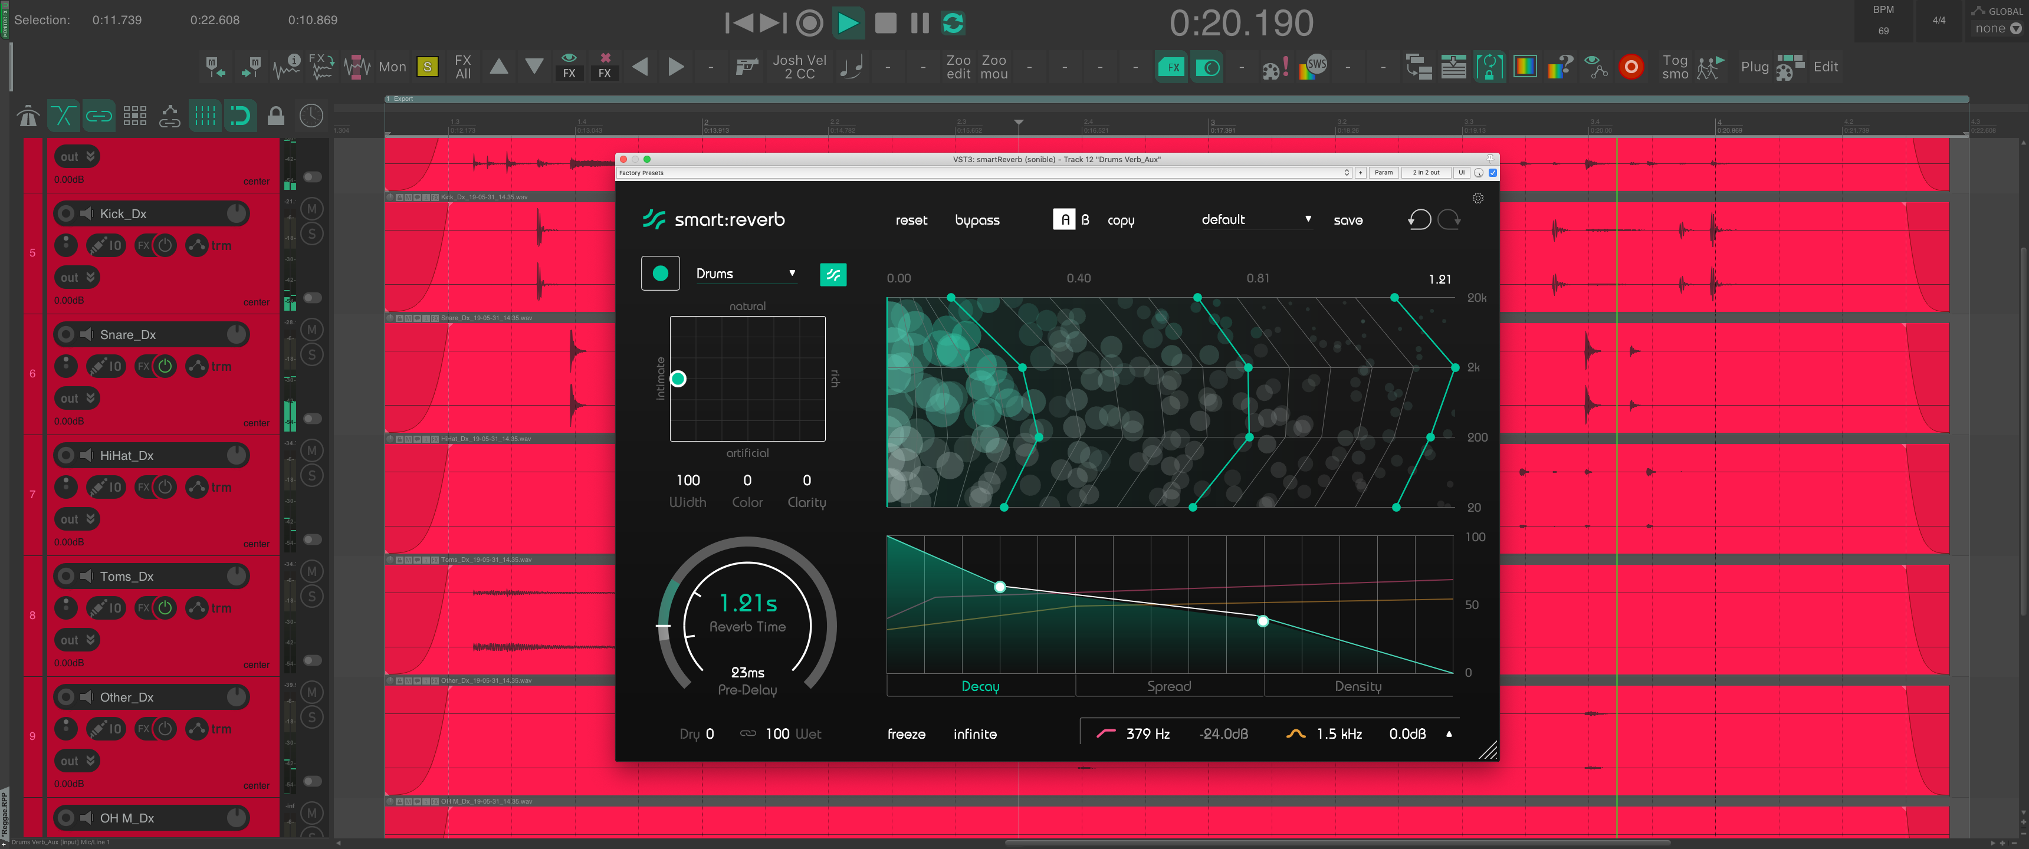The width and height of the screenshot is (2029, 849).
Task: Switch to the Spread tab
Action: coord(1169,686)
